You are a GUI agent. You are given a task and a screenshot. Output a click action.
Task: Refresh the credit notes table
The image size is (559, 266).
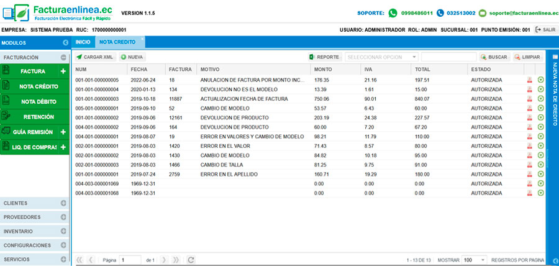click(191, 259)
